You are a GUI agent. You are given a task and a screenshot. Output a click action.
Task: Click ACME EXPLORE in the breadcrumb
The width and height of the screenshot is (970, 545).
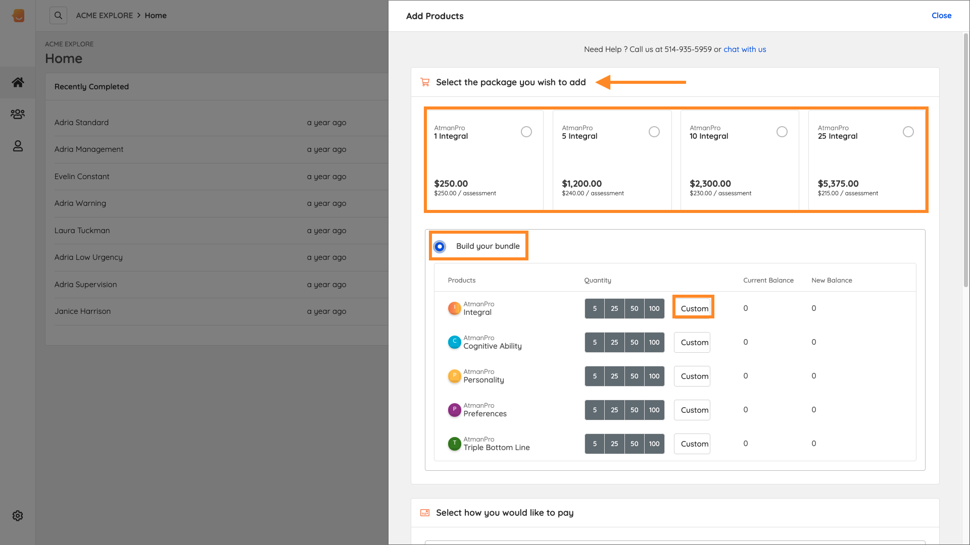pyautogui.click(x=105, y=16)
